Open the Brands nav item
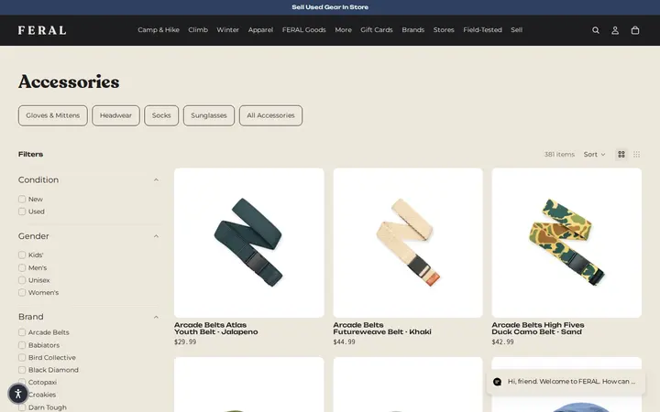 pyautogui.click(x=412, y=30)
